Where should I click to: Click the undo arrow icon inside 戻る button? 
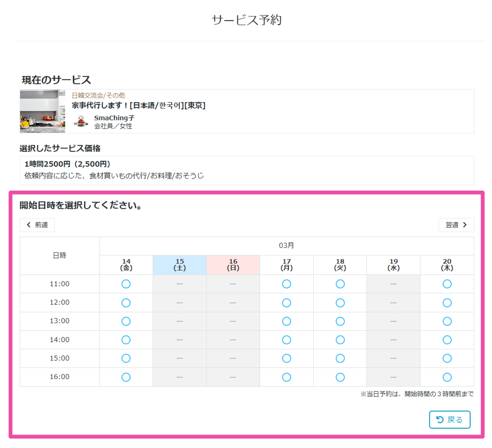tap(439, 419)
